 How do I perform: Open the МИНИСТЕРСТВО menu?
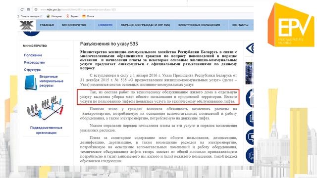(74, 25)
